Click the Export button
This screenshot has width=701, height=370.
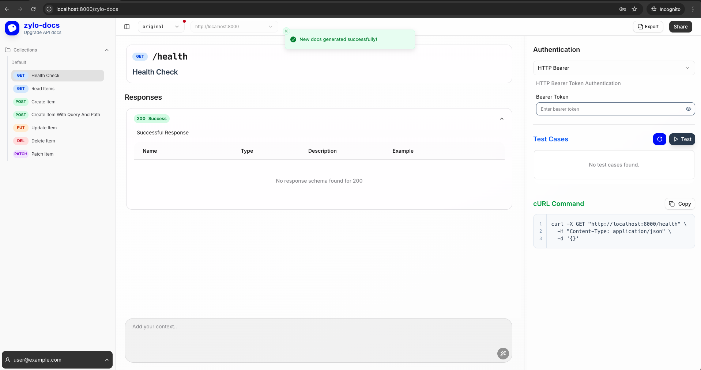[x=648, y=27]
